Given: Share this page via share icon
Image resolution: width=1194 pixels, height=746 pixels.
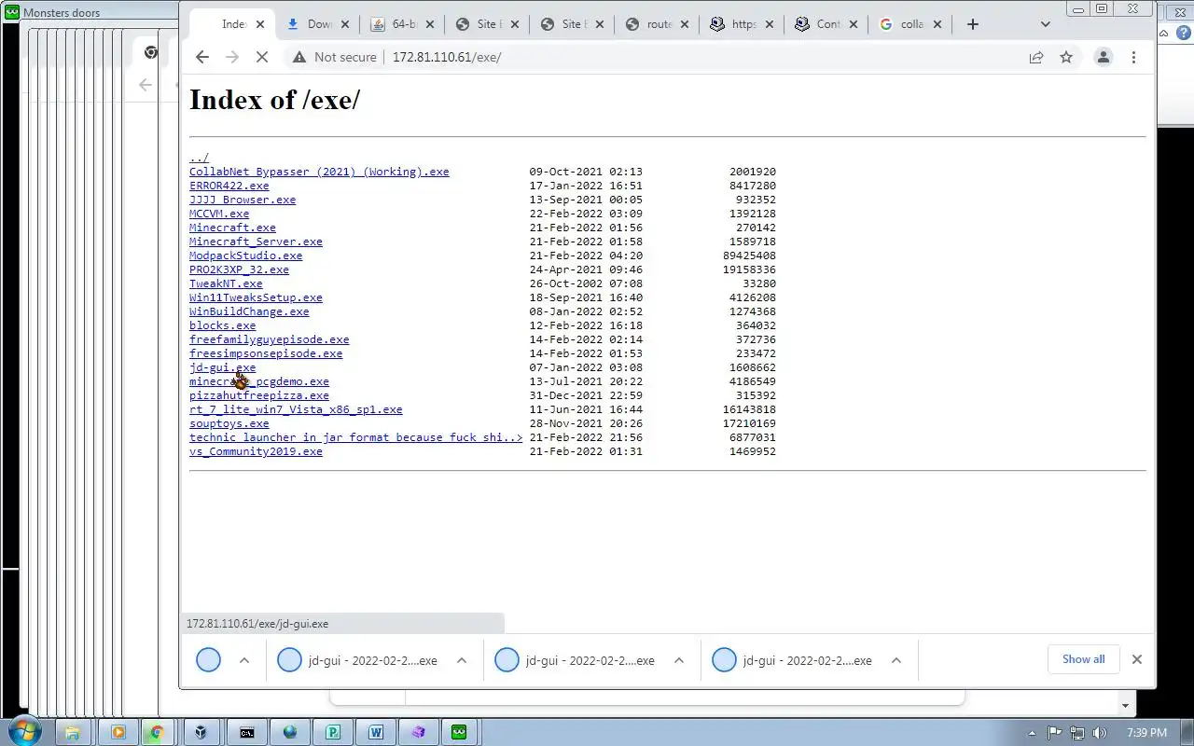Looking at the screenshot, I should pos(1036,57).
